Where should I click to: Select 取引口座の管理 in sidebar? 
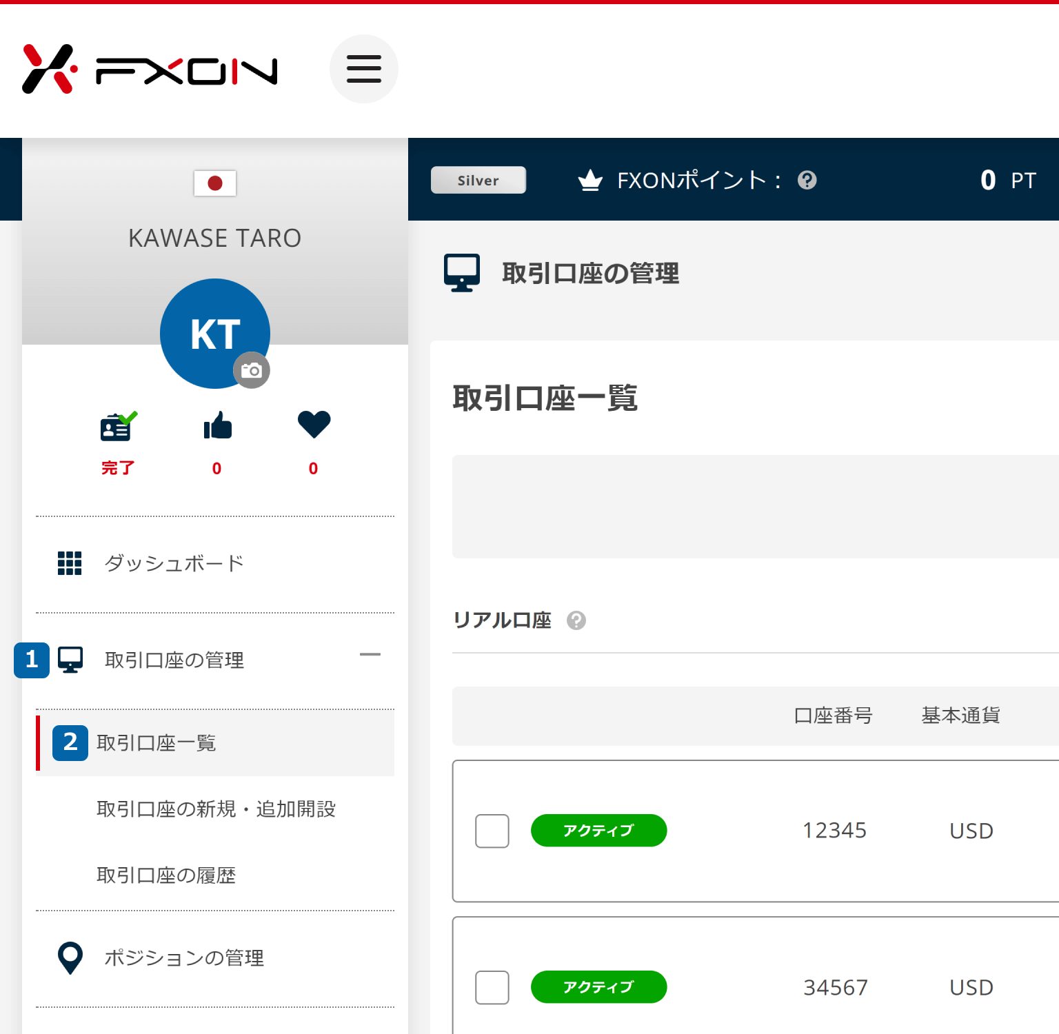(x=174, y=660)
